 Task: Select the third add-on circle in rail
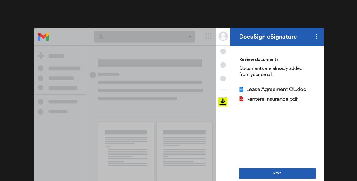[x=223, y=78]
